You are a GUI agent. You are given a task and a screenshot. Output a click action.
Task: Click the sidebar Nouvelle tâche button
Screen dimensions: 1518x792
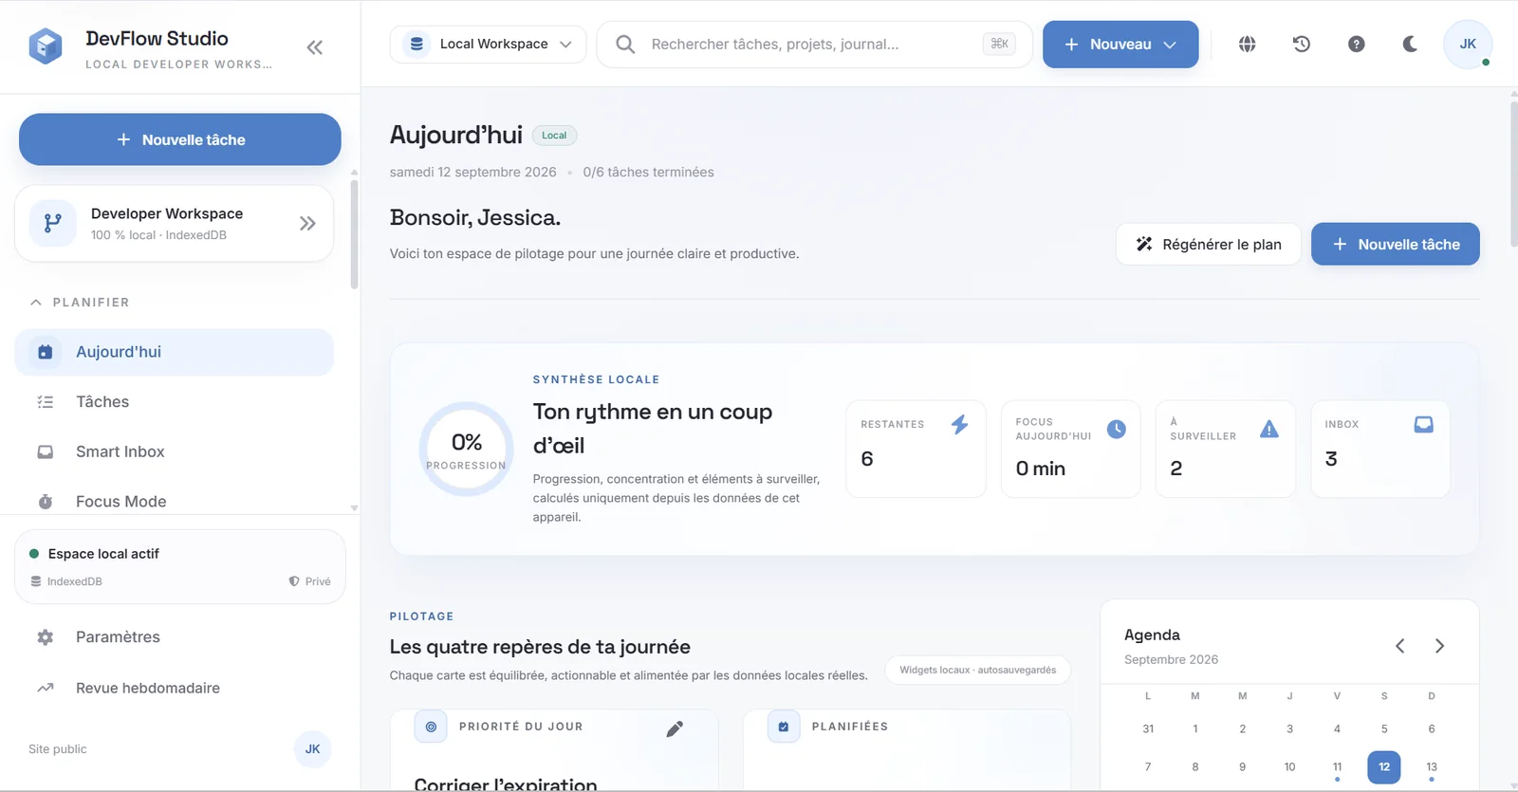[x=180, y=139]
